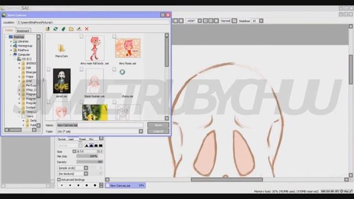Expand the Intel folder node

click(19, 81)
